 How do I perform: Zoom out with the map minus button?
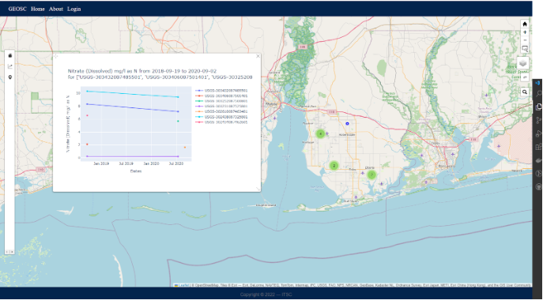coord(525,40)
